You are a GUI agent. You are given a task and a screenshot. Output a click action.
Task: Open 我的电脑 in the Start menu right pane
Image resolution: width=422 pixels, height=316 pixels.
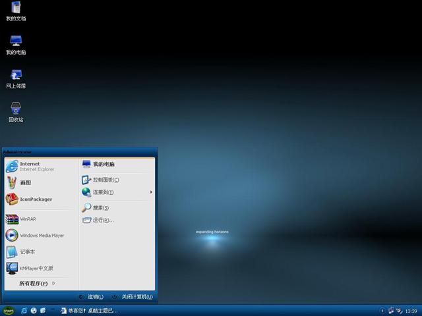coord(117,164)
